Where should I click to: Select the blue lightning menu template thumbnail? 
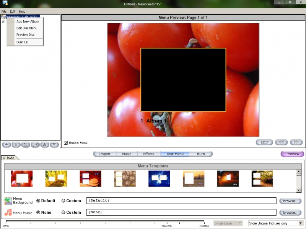point(159,178)
